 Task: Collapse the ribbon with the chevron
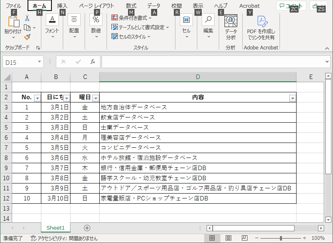tap(327, 49)
